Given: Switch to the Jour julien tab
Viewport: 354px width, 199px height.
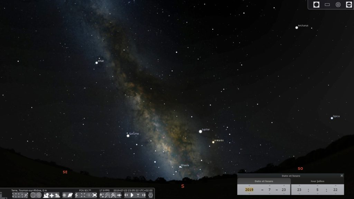Looking at the screenshot, I should 317,181.
